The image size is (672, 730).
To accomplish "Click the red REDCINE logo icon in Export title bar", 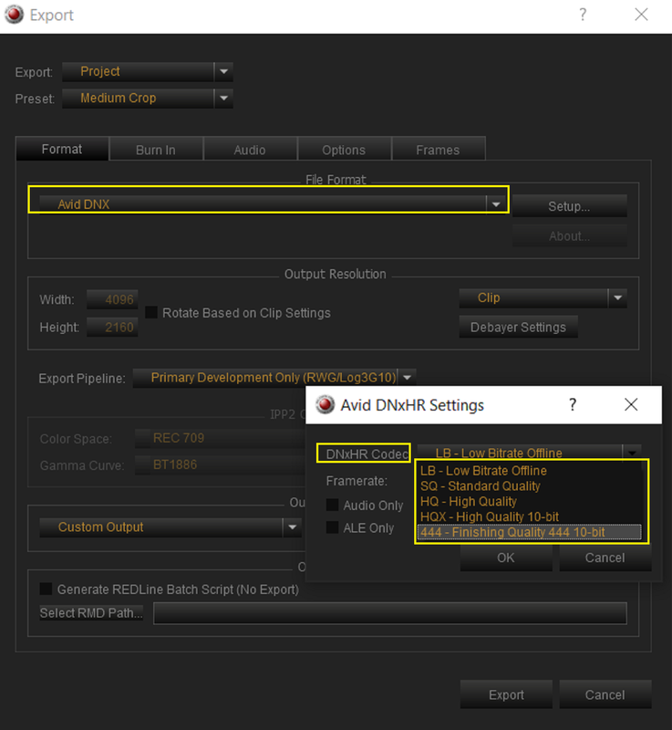I will point(14,15).
